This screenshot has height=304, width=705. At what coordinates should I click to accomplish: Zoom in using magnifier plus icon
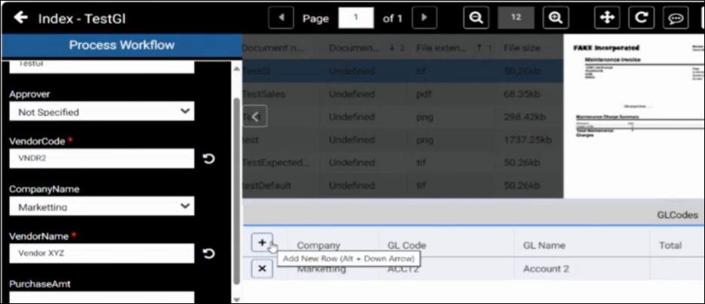556,17
